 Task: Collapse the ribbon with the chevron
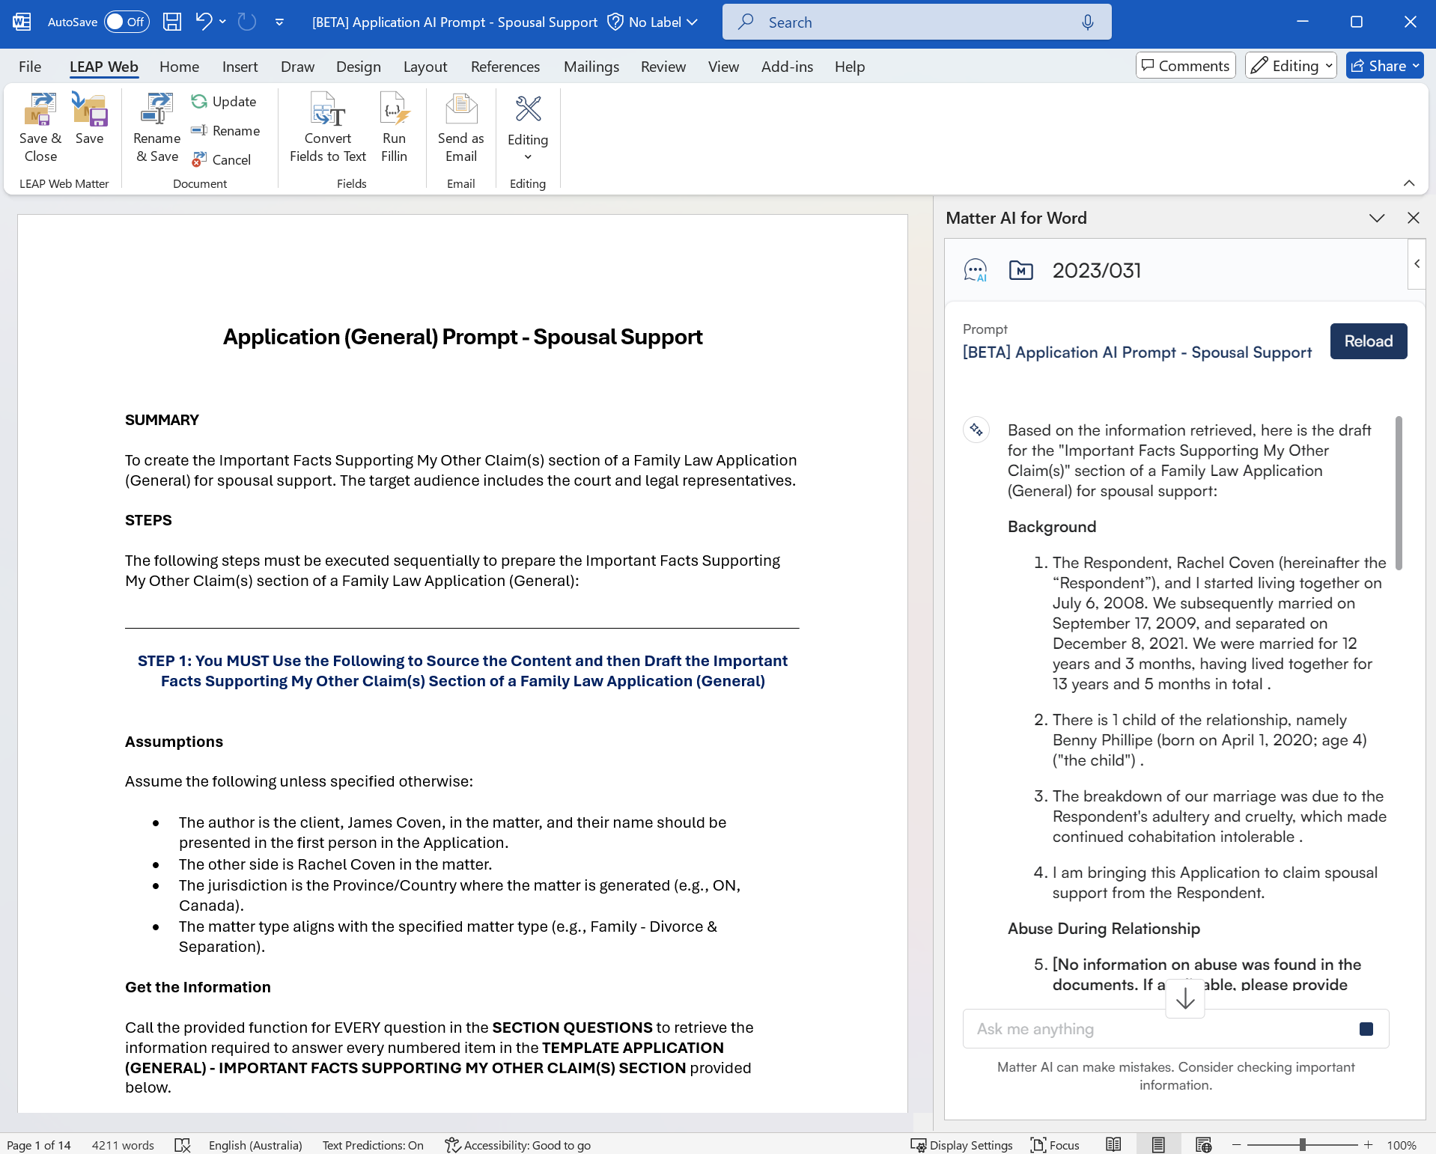[x=1408, y=183]
